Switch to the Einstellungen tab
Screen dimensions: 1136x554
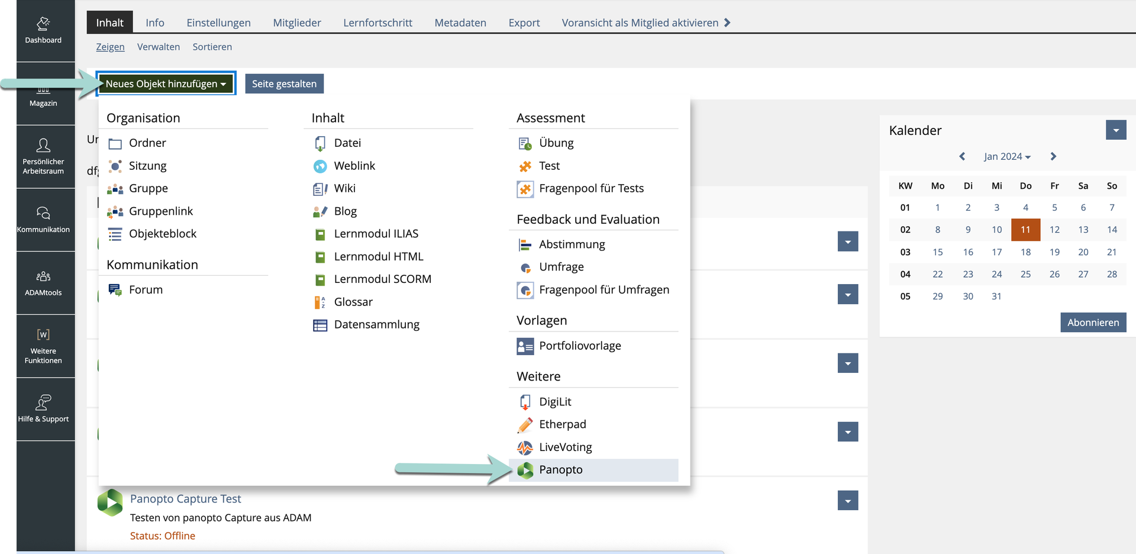pyautogui.click(x=218, y=22)
